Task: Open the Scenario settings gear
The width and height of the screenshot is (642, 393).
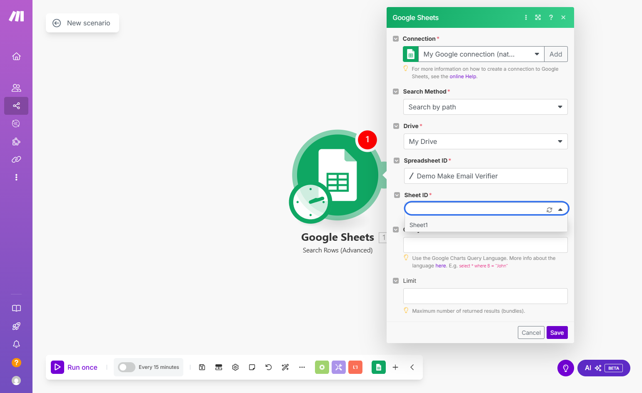Action: [235, 367]
